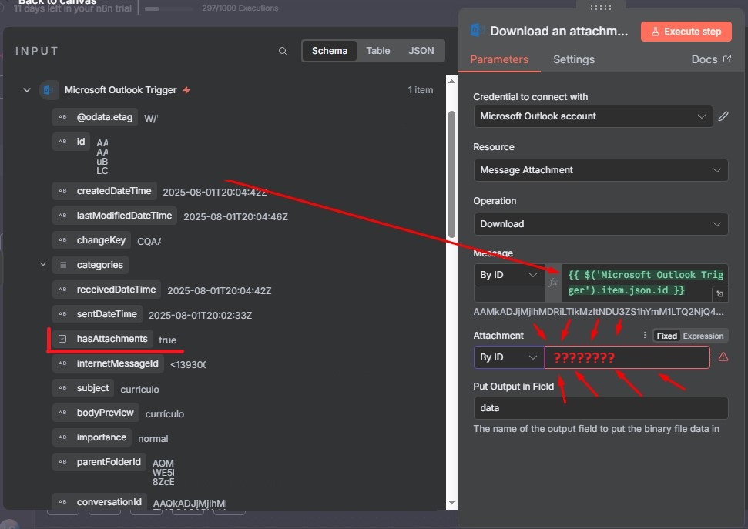Click the pencil icon to edit credential
Image resolution: width=748 pixels, height=529 pixels.
[x=723, y=116]
